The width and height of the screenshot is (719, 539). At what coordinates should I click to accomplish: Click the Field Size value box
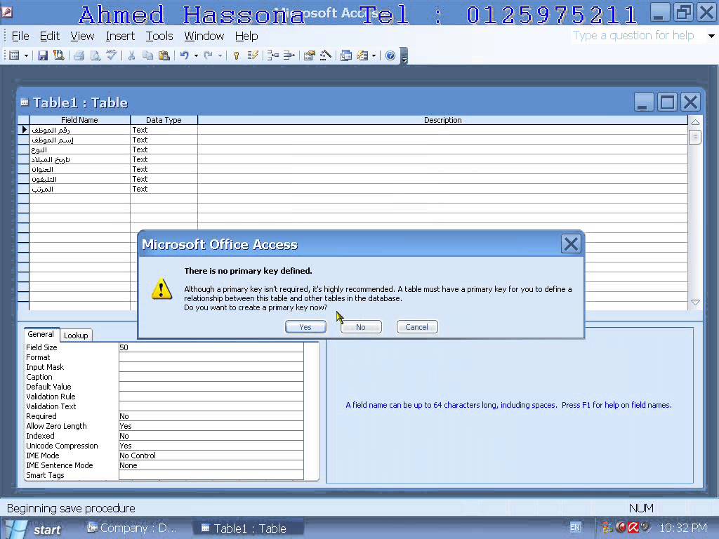[211, 347]
